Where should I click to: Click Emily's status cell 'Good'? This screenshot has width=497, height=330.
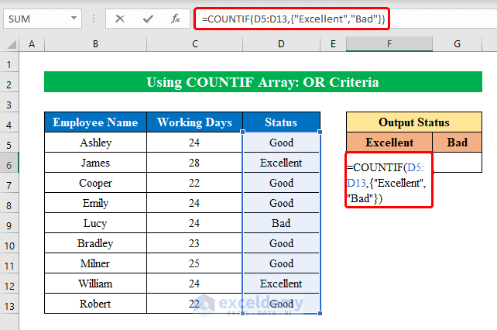pos(281,203)
